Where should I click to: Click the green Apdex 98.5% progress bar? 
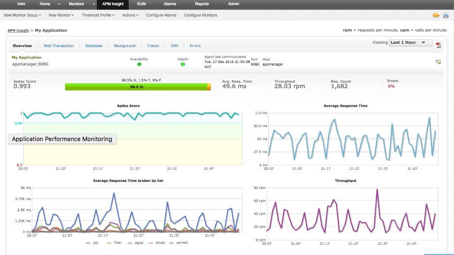[138, 87]
